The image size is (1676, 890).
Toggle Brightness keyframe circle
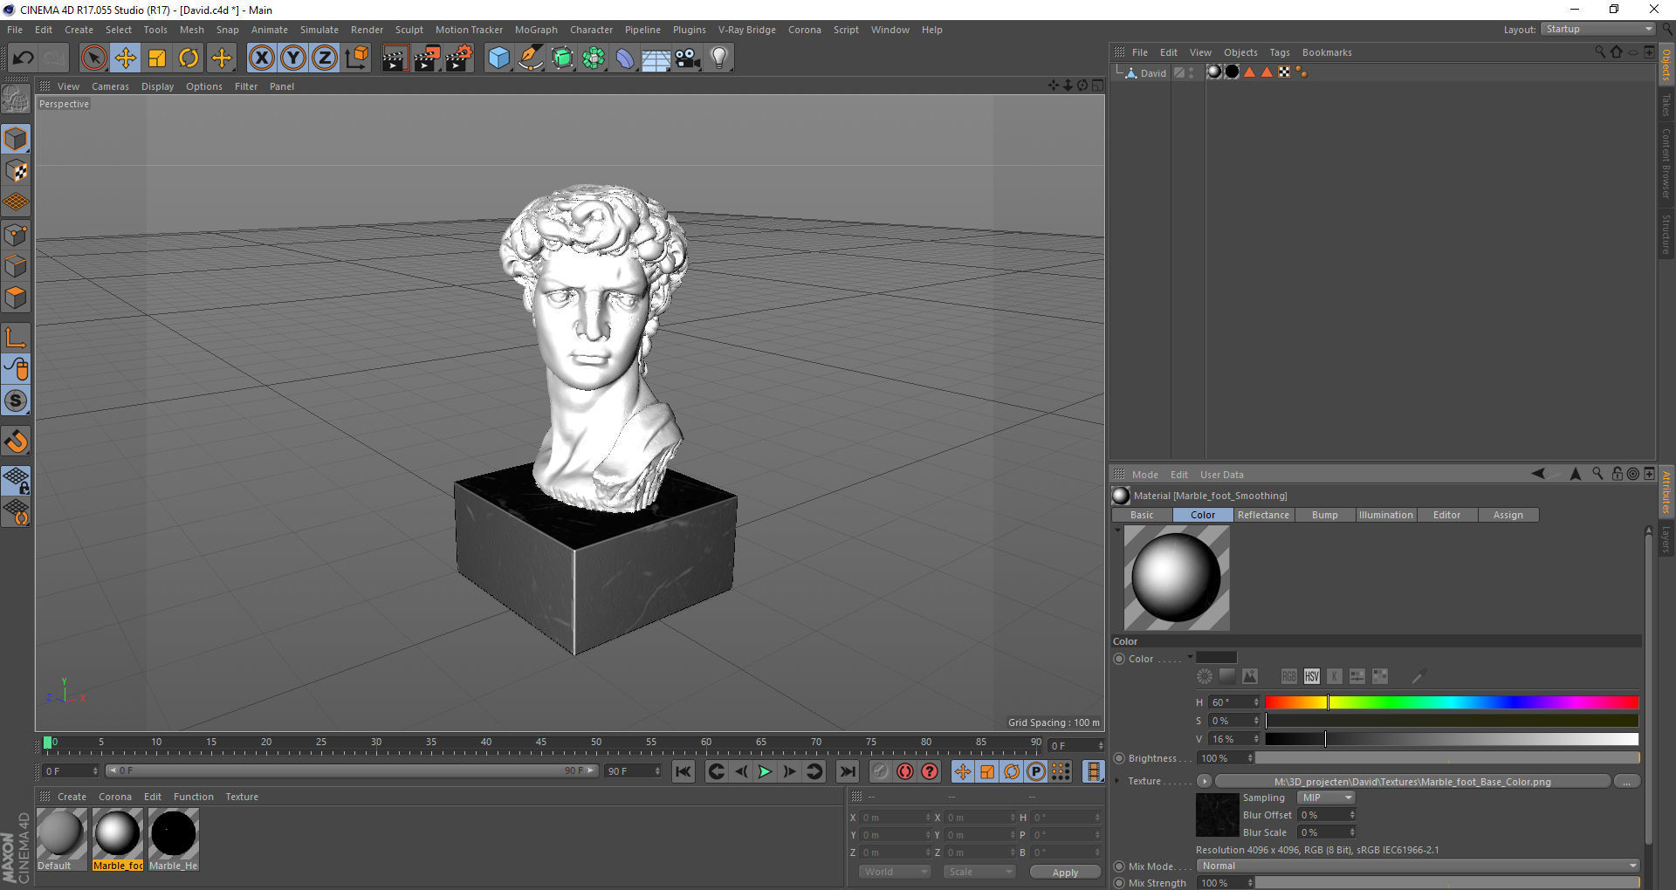1119,758
